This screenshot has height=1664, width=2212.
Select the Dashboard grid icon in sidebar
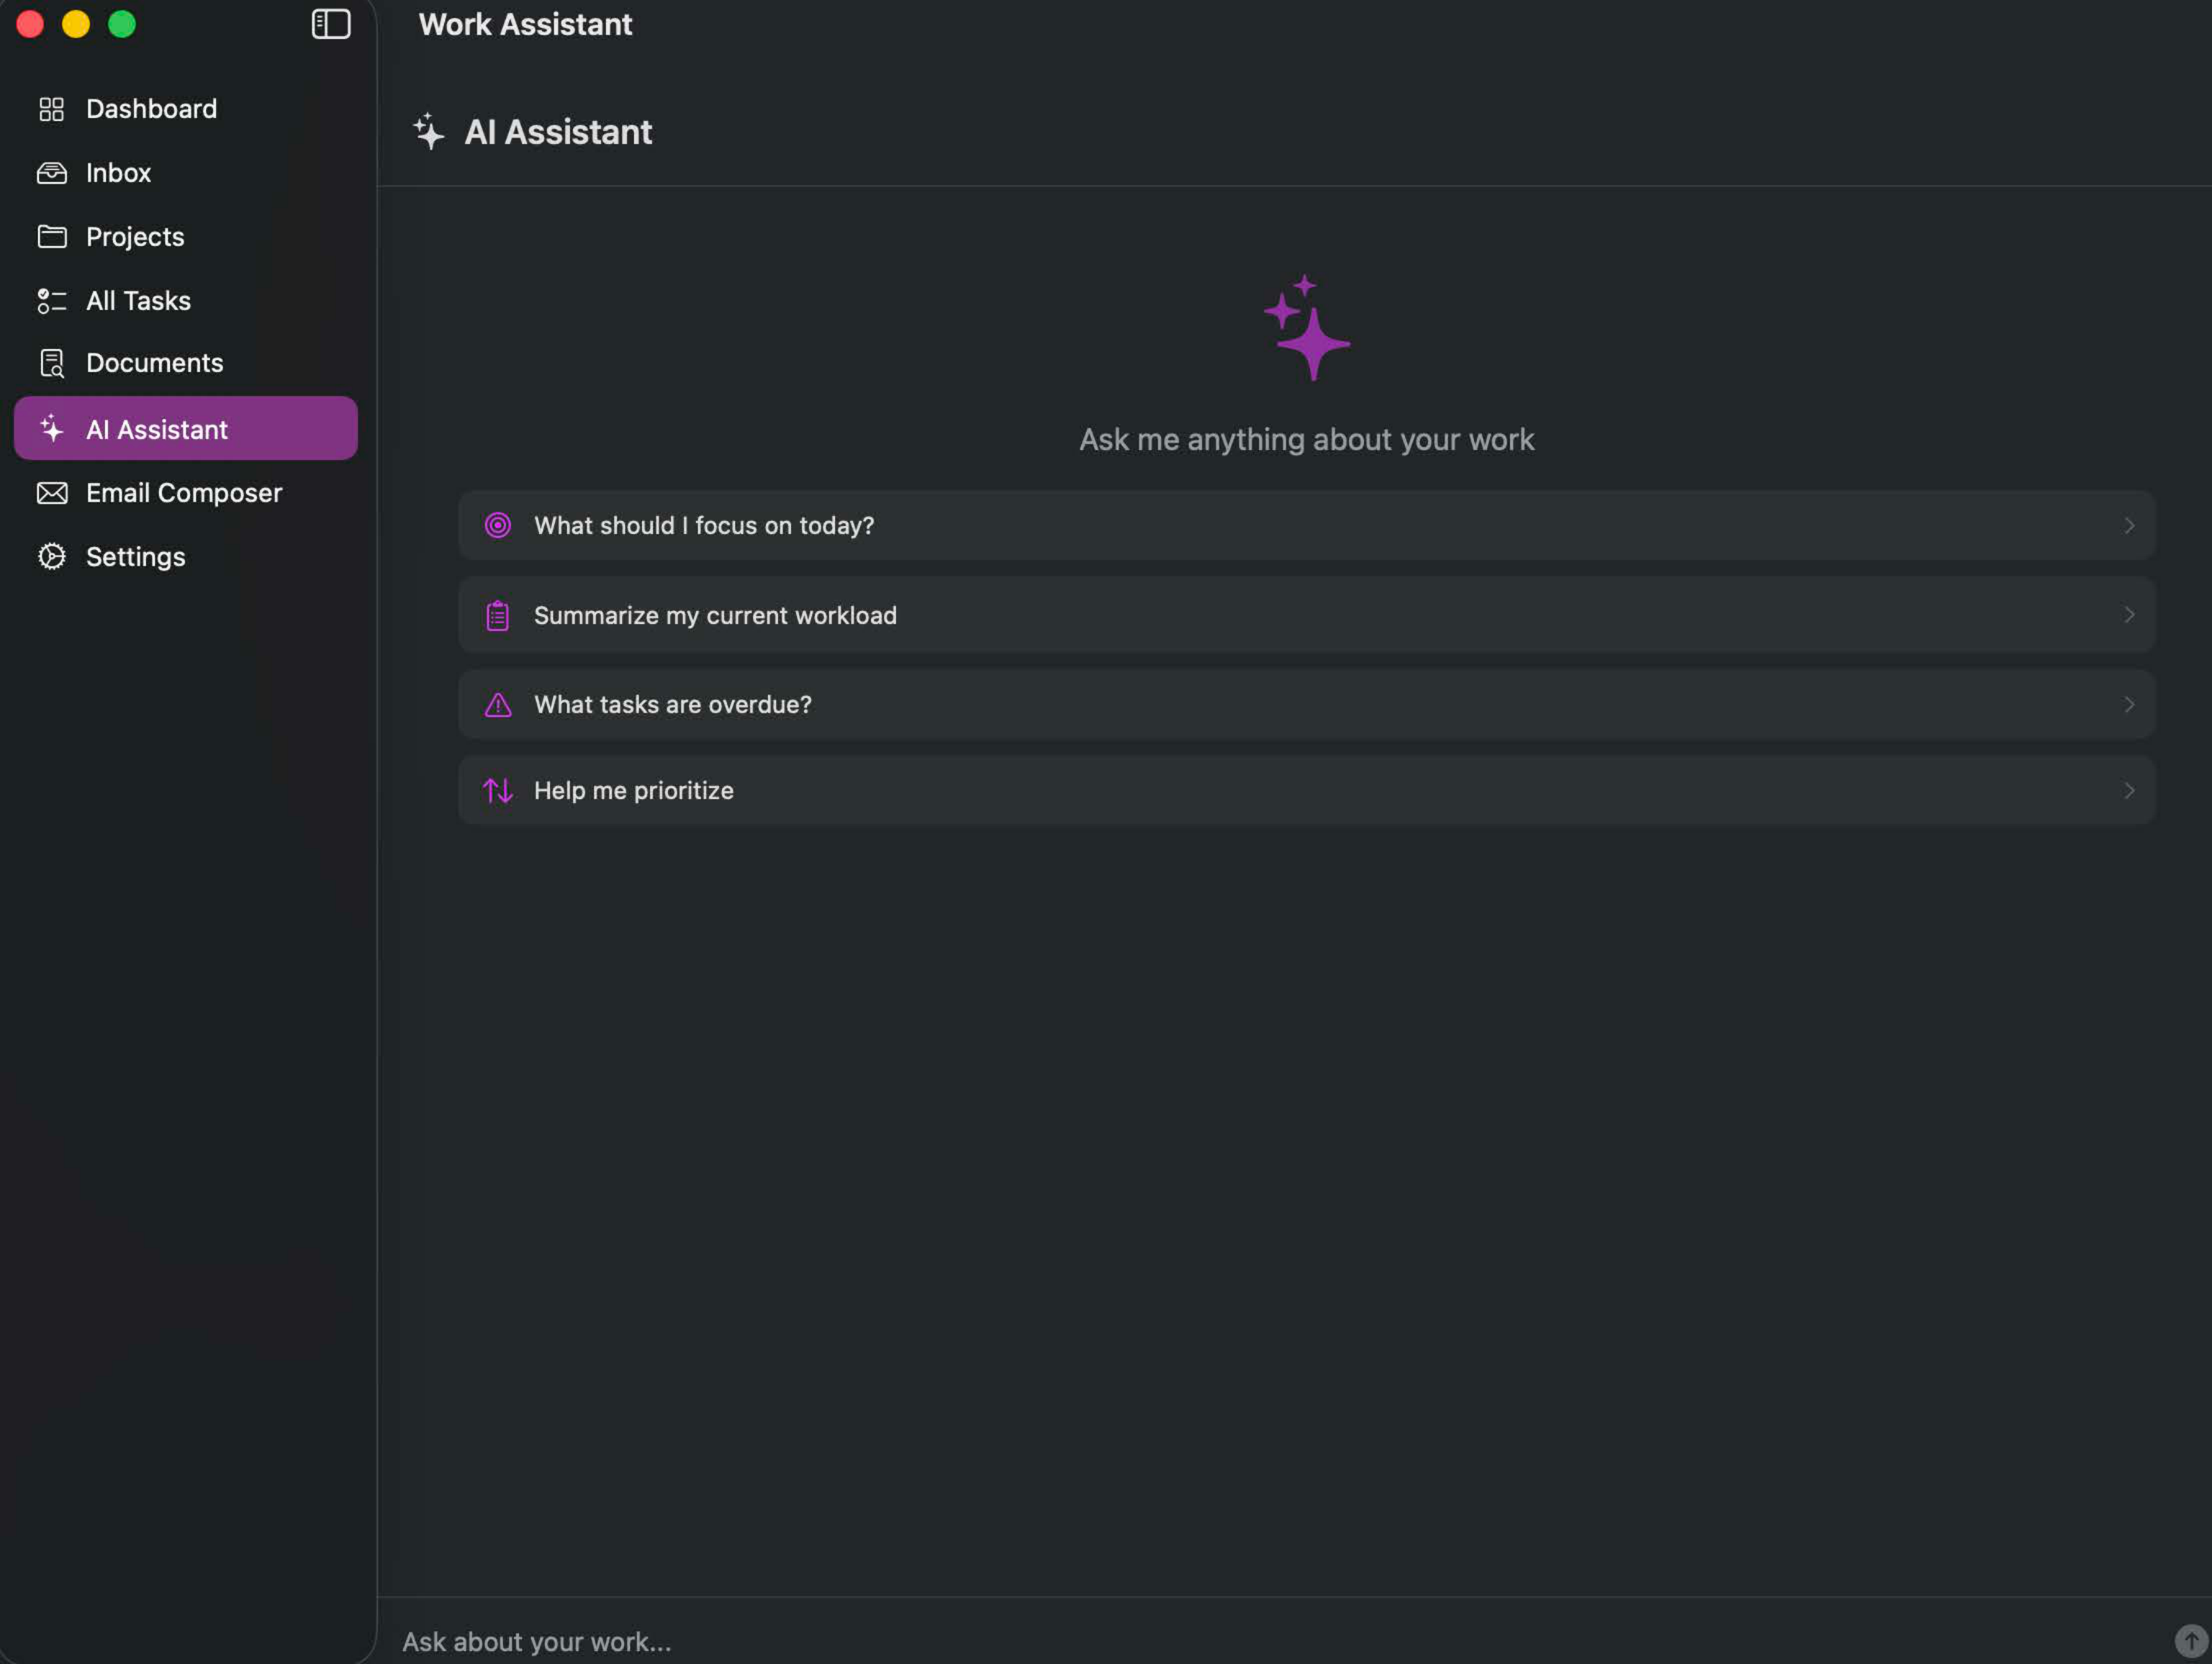click(52, 109)
